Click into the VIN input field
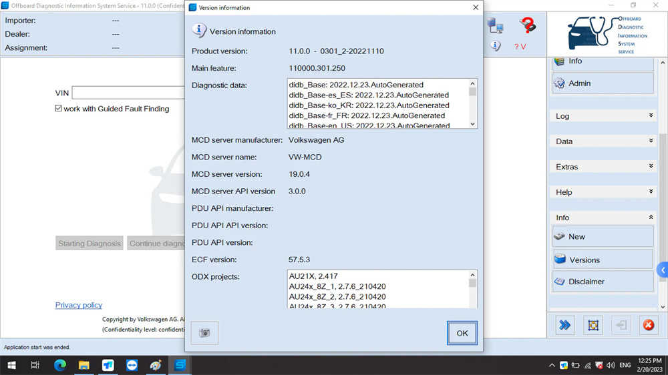Image resolution: width=668 pixels, height=375 pixels. (x=128, y=92)
